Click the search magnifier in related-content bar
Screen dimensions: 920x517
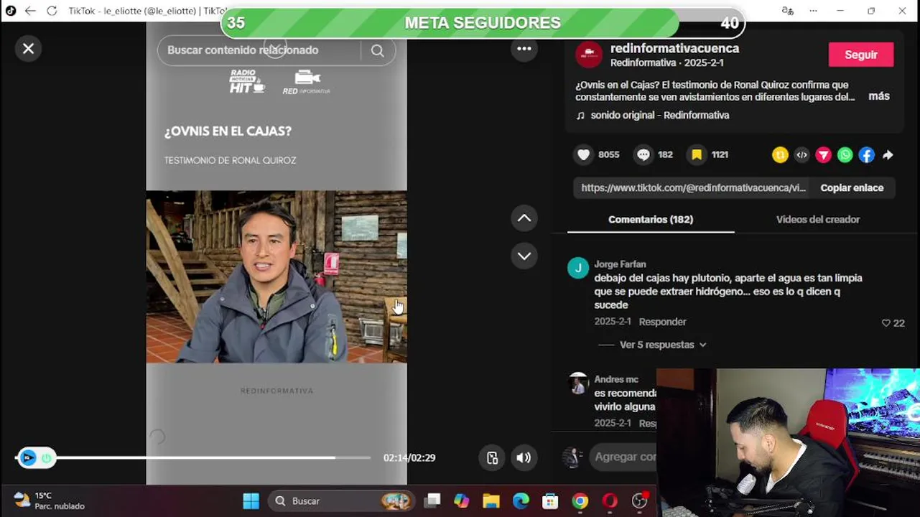point(378,50)
